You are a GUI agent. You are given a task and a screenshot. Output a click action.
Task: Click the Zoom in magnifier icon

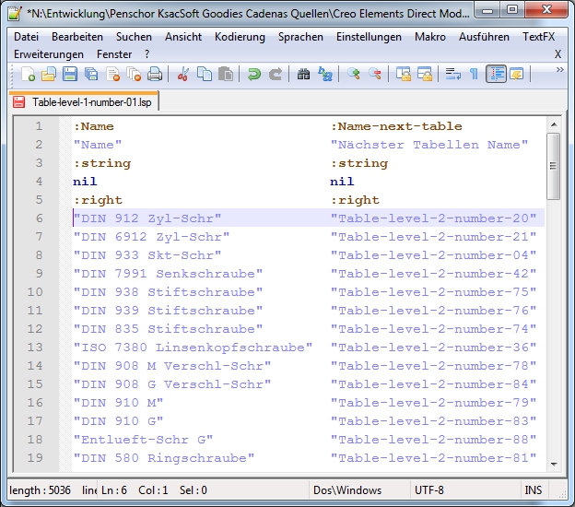[354, 75]
